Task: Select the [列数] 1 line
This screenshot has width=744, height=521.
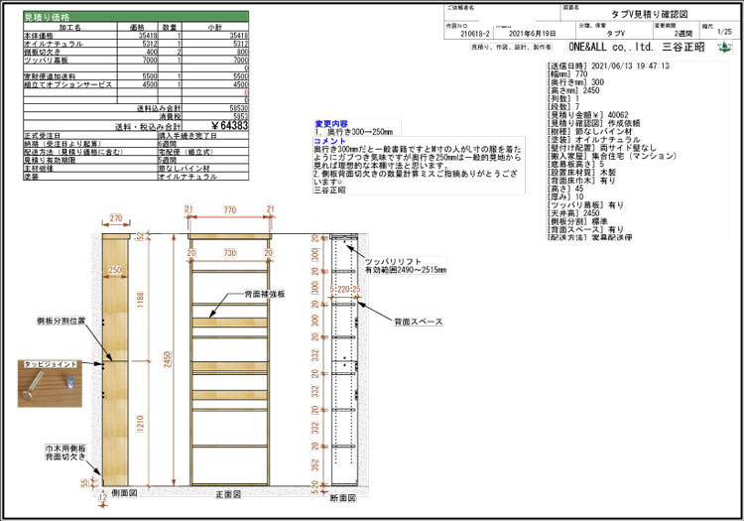Action: point(562,98)
